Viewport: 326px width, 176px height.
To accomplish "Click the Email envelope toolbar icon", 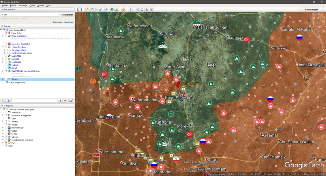I will [x=137, y=10].
